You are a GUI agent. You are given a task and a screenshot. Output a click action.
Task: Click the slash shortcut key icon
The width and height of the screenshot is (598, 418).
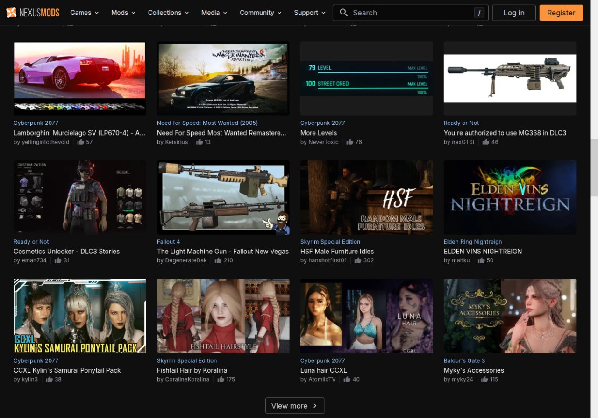pyautogui.click(x=479, y=13)
